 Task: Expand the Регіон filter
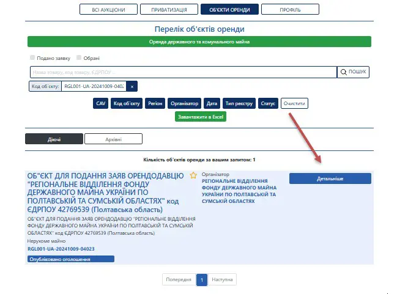tap(155, 104)
